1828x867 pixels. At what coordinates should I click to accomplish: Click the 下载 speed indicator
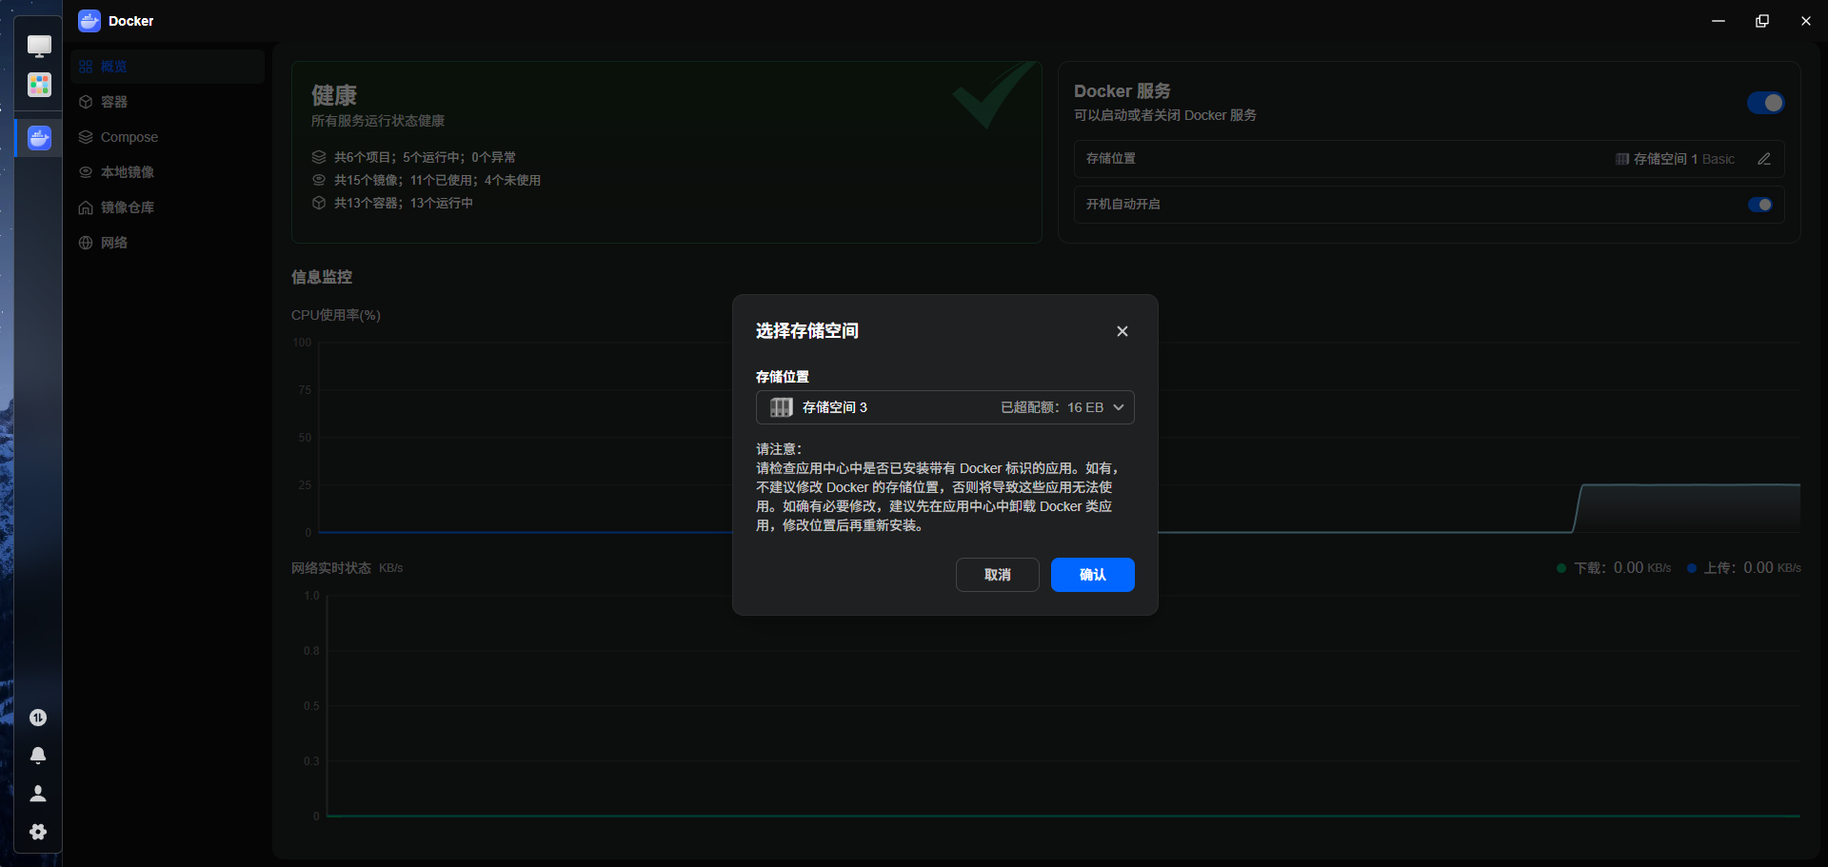1614,568
